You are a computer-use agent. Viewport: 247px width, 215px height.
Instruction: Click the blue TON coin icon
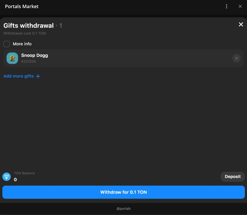[x=7, y=177]
